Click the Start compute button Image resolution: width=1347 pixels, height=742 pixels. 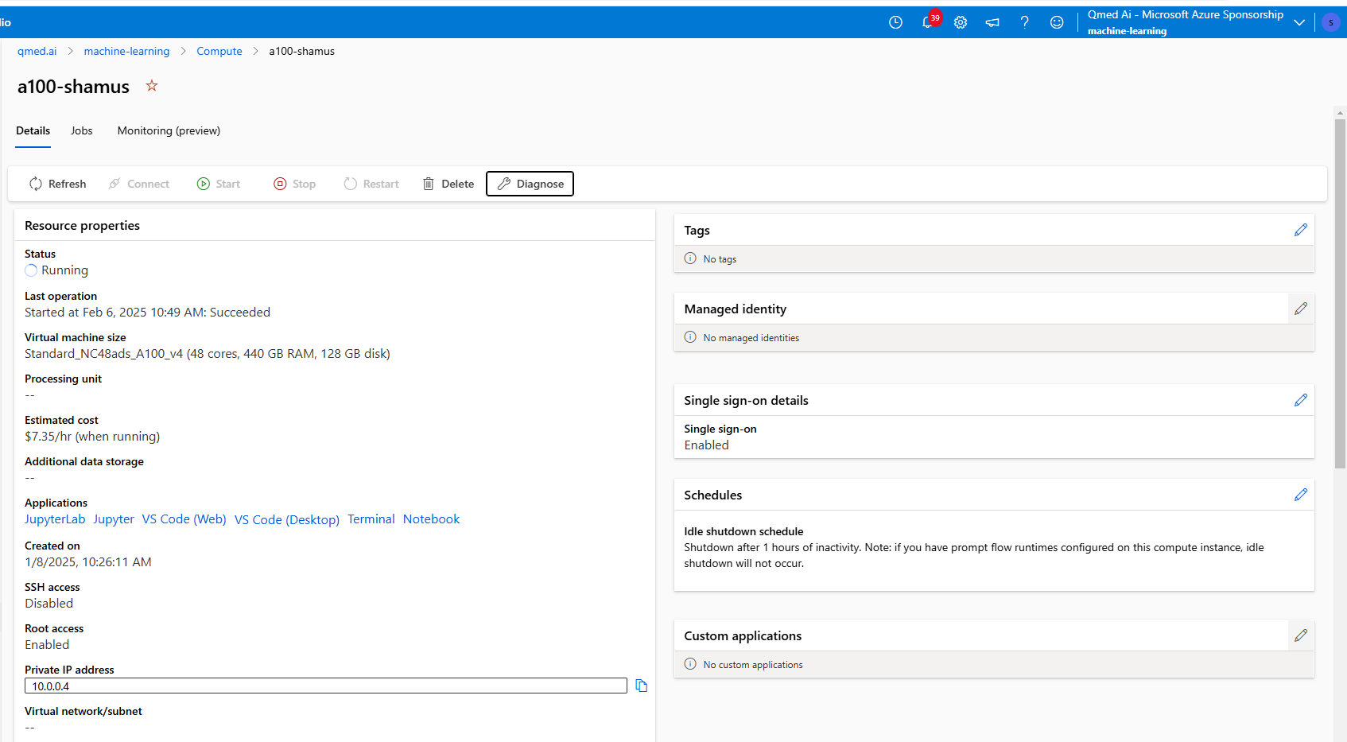(219, 184)
